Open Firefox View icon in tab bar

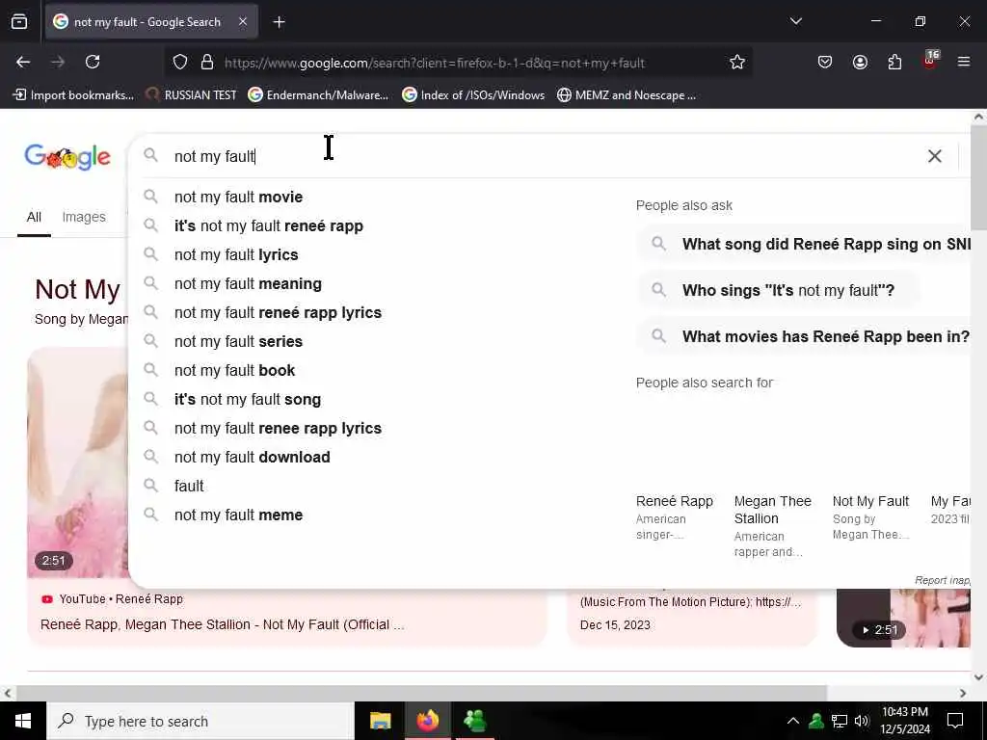click(x=19, y=21)
